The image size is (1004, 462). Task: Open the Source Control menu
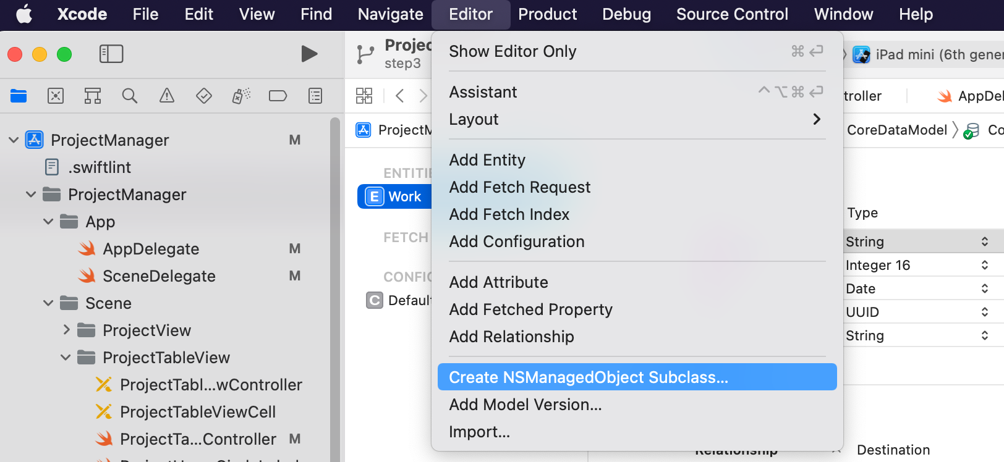[732, 14]
